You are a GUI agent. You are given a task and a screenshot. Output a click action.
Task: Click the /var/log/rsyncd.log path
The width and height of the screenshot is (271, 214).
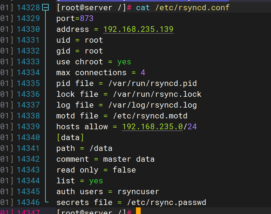152,105
